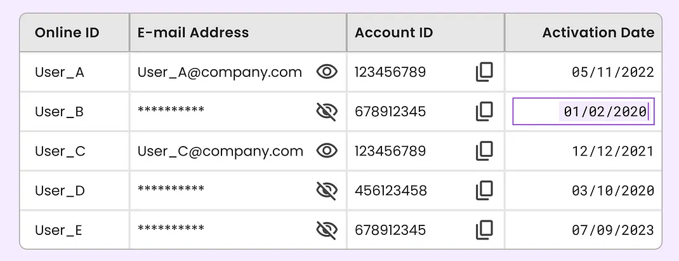Focus the 01/02/2020 activation date field
Image resolution: width=679 pixels, height=261 pixels.
click(x=583, y=111)
